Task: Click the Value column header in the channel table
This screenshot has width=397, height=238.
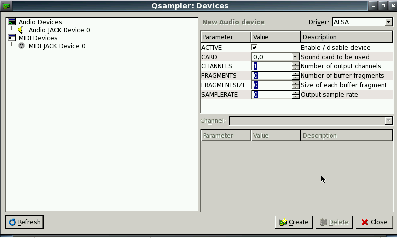Action: click(275, 135)
